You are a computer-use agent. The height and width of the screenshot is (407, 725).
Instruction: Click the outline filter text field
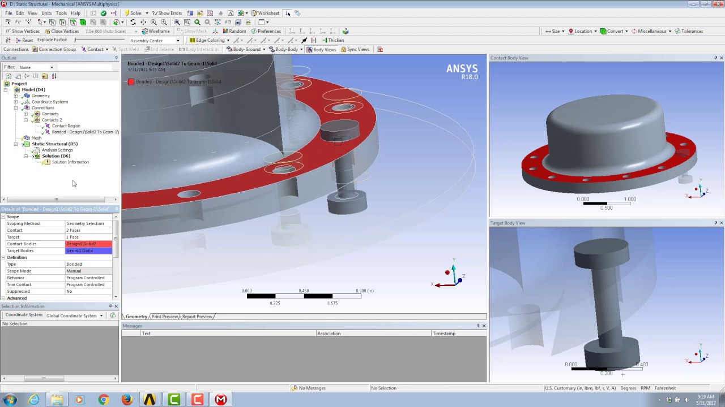click(84, 67)
